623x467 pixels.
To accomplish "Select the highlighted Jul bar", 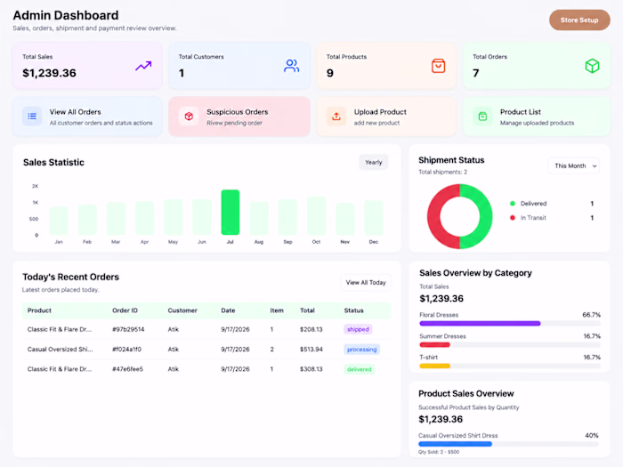I will (231, 213).
